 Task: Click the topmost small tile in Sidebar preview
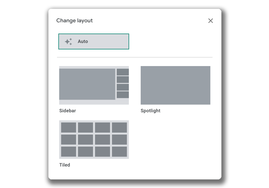(x=123, y=72)
